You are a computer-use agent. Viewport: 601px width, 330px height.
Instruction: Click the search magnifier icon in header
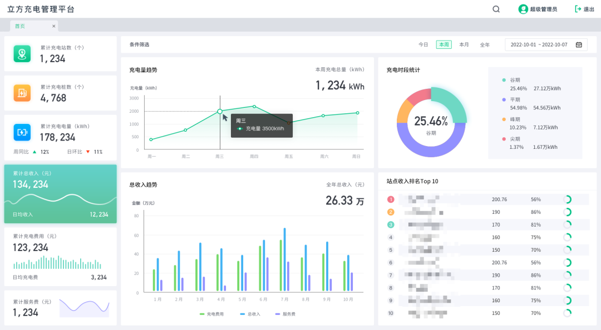(496, 9)
